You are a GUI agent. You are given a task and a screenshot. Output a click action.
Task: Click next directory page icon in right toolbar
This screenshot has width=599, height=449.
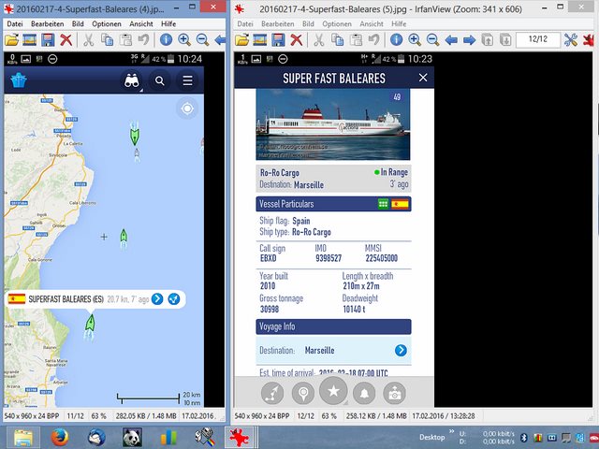pyautogui.click(x=505, y=39)
